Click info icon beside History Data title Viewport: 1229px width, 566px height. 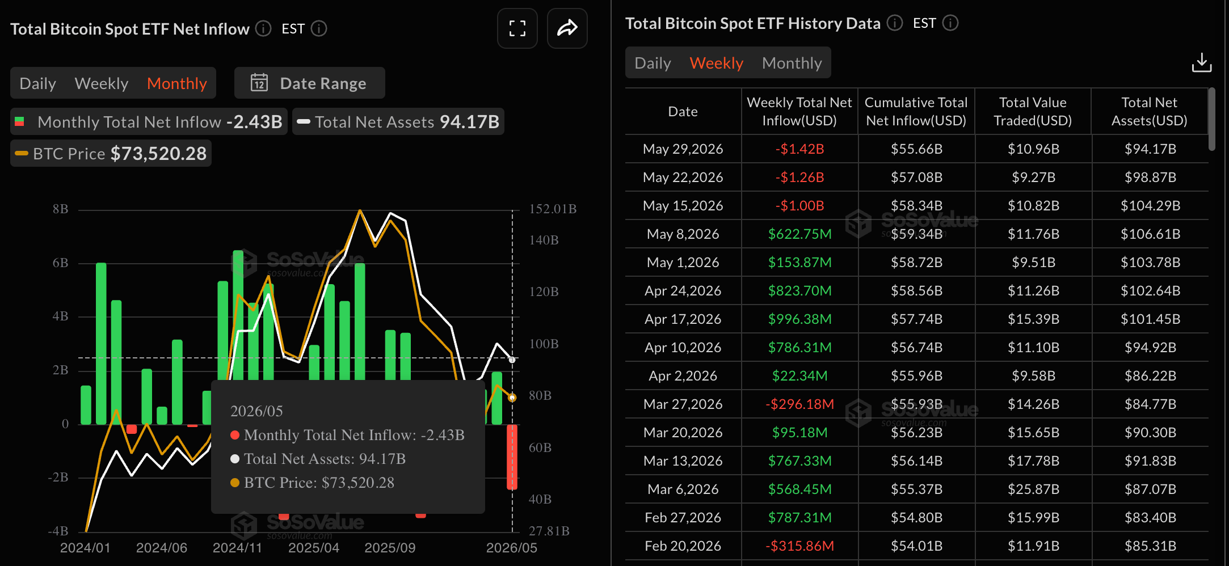point(895,23)
